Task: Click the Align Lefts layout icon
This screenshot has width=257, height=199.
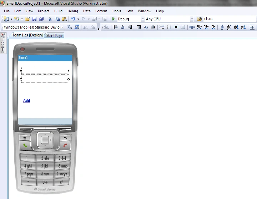Action: 115,27
